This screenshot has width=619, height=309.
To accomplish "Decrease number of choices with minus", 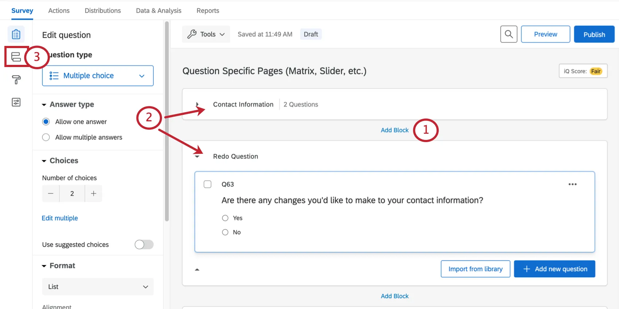I will click(51, 193).
